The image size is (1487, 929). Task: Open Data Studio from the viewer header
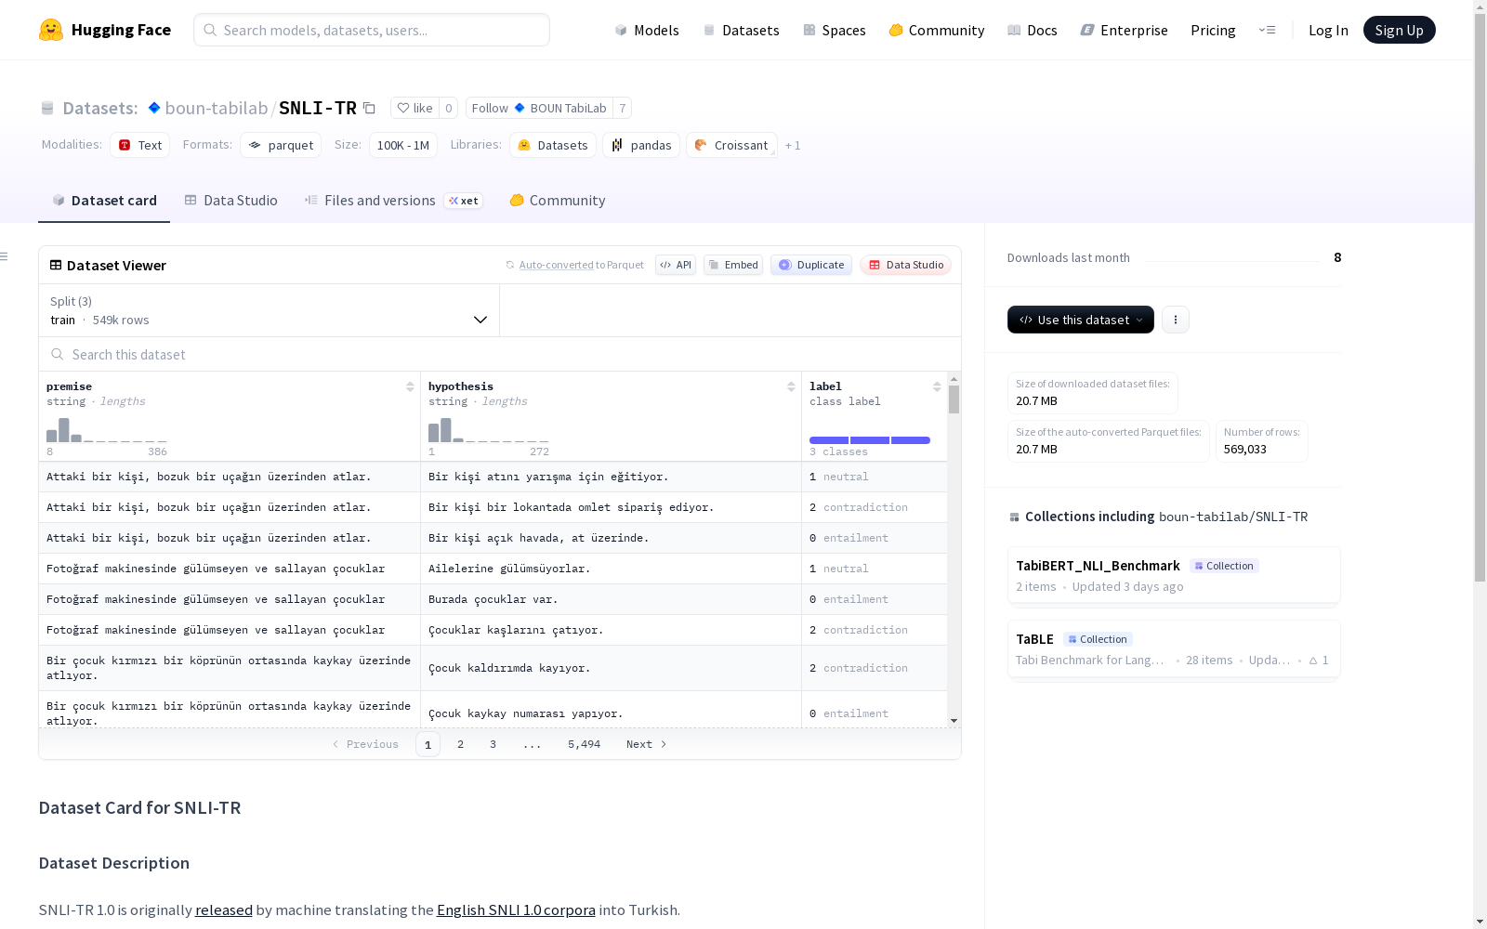pos(906,265)
